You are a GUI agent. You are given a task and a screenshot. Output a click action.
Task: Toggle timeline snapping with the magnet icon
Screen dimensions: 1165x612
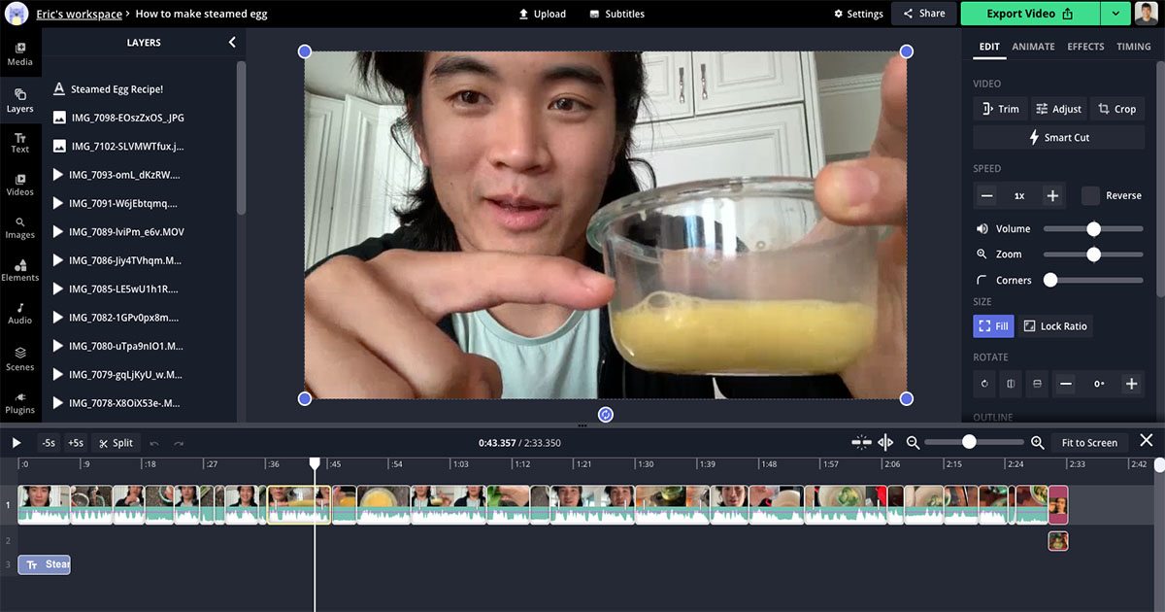click(861, 442)
